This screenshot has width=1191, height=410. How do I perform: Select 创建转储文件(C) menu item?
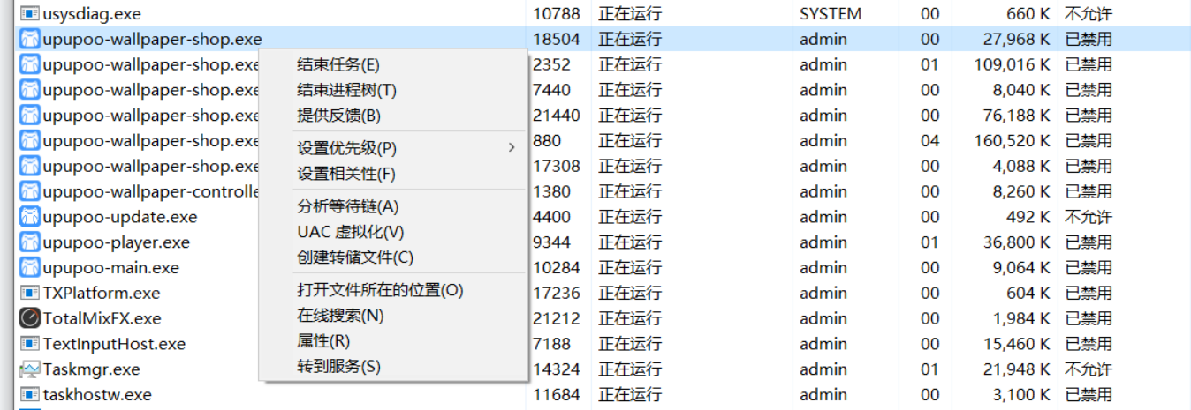click(x=355, y=257)
